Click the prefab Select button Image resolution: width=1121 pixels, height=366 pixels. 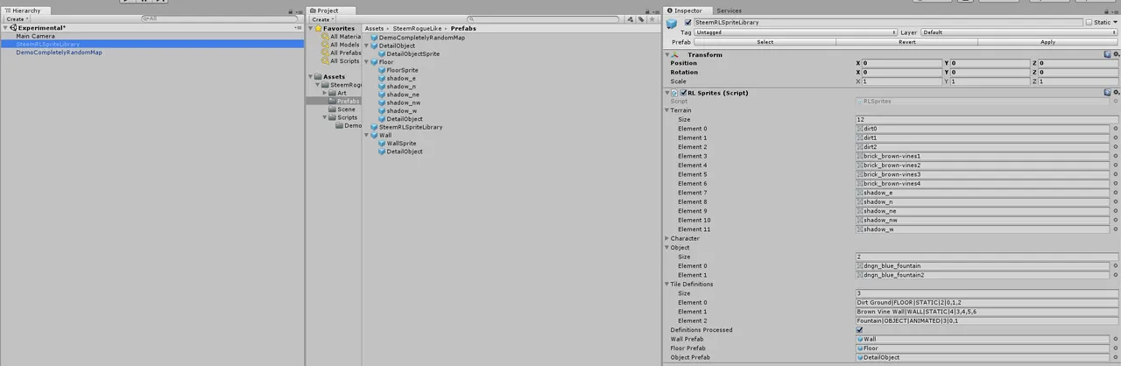[x=765, y=42]
